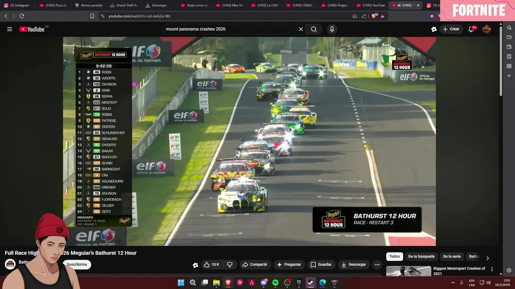Open Spotify from the taskbar
Image resolution: width=515 pixels, height=289 pixels.
click(275, 283)
